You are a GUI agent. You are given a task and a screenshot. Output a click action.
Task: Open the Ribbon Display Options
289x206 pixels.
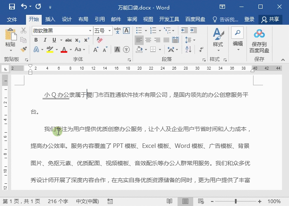pyautogui.click(x=222, y=7)
